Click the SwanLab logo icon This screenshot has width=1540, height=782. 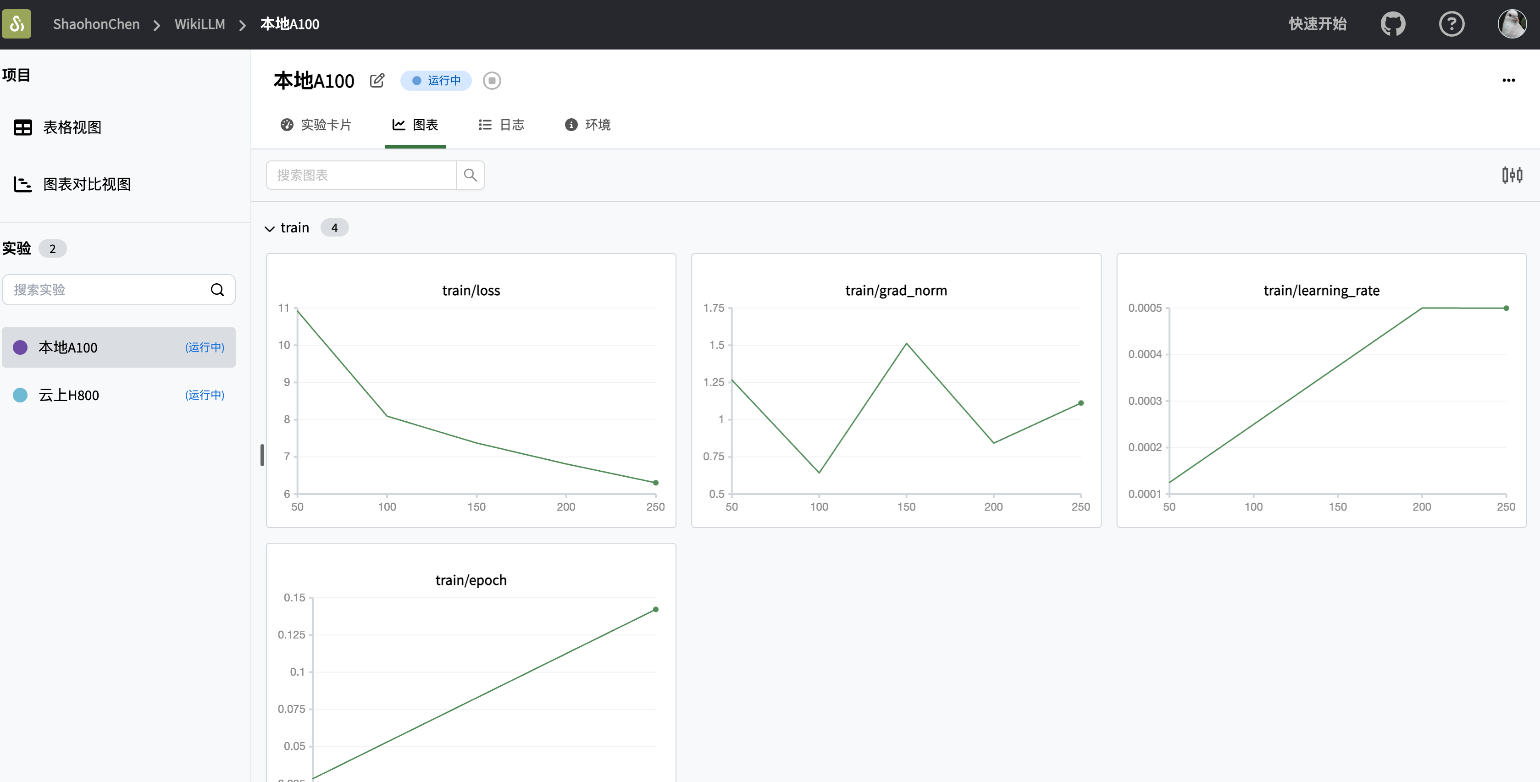(16, 24)
